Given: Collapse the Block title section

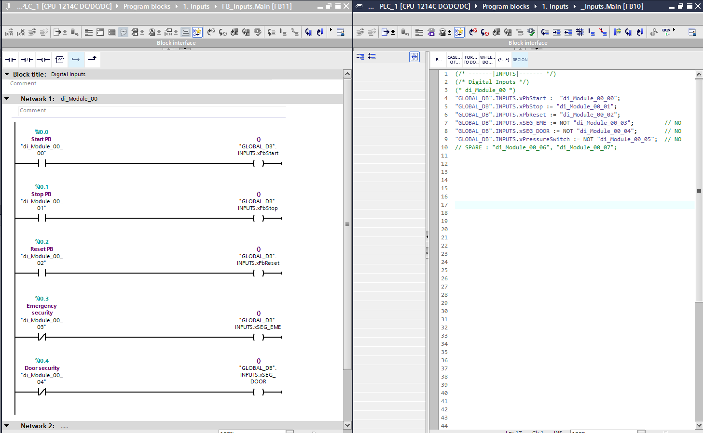Looking at the screenshot, I should point(7,74).
